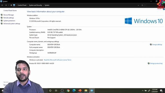Open File Explorer from taskbar
Image resolution: width=165 pixels, height=93 pixels.
click(86, 91)
